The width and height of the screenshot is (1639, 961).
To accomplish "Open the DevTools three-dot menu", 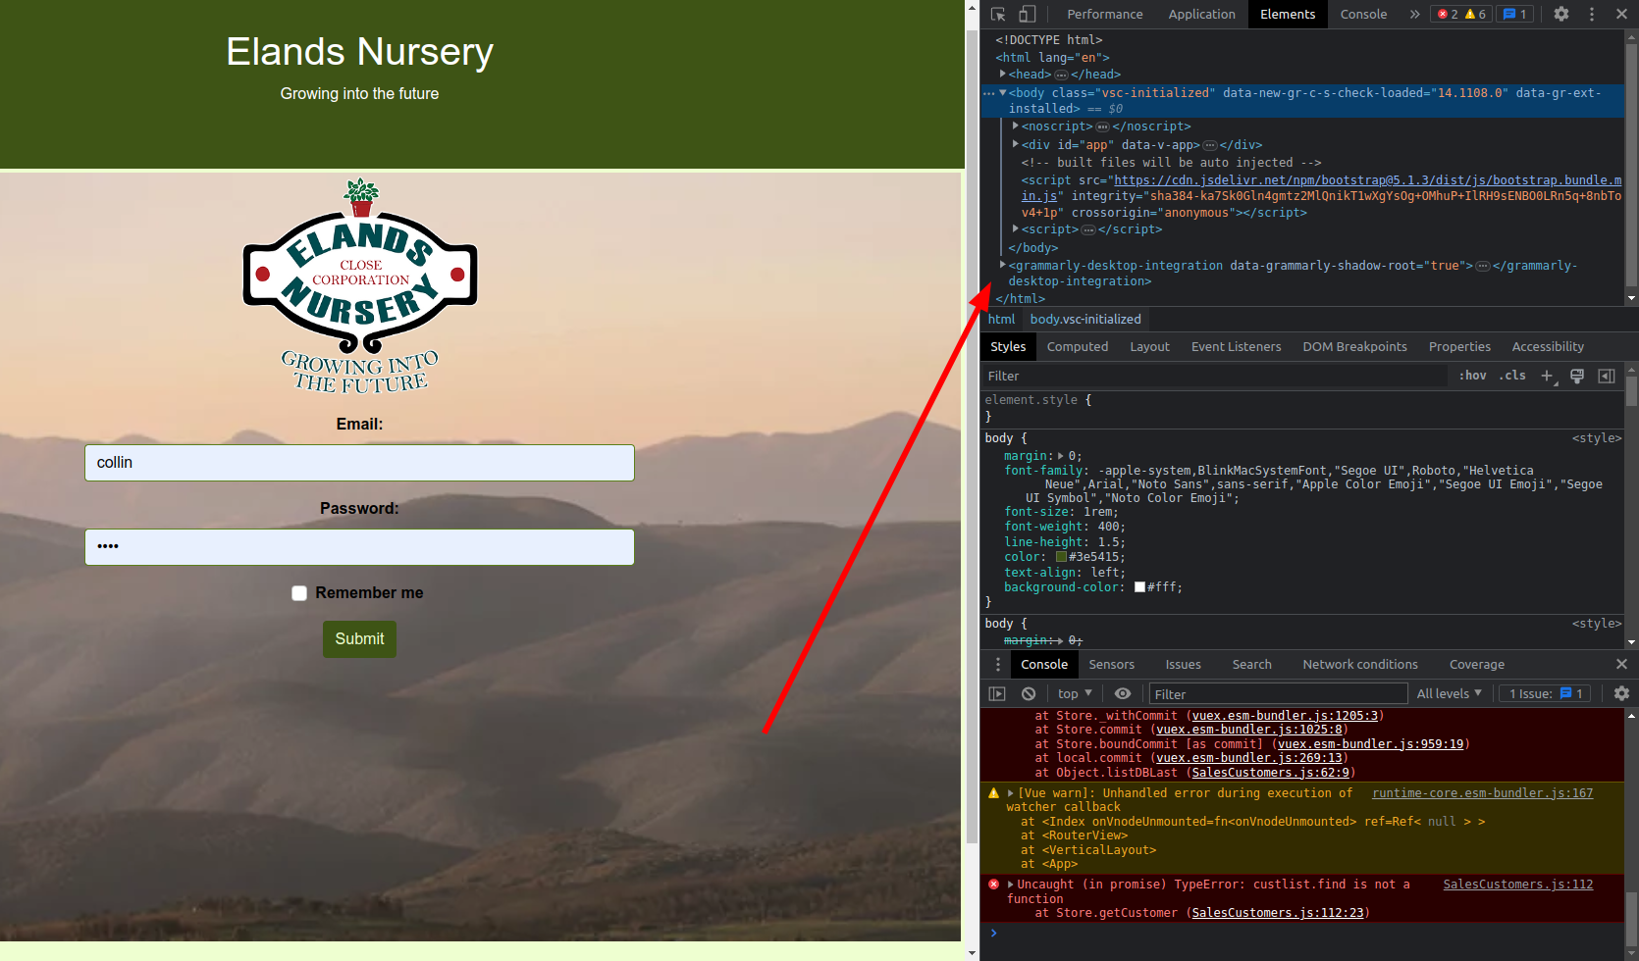I will (1592, 14).
